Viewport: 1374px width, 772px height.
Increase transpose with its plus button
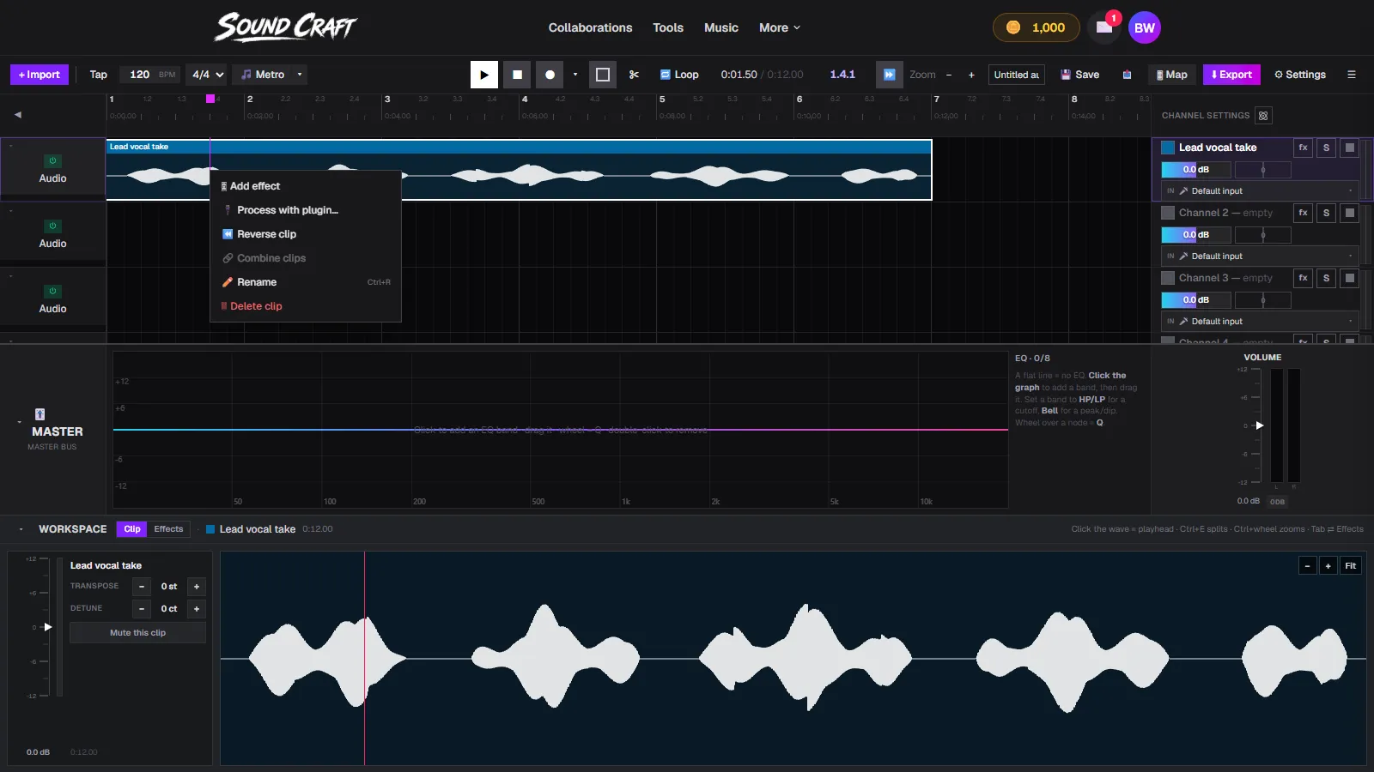[x=197, y=587]
